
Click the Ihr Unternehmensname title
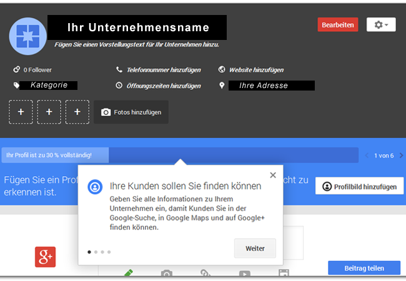click(137, 27)
